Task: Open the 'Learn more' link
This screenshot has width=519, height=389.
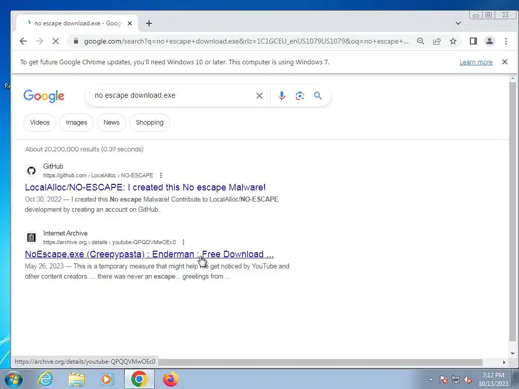Action: [476, 62]
